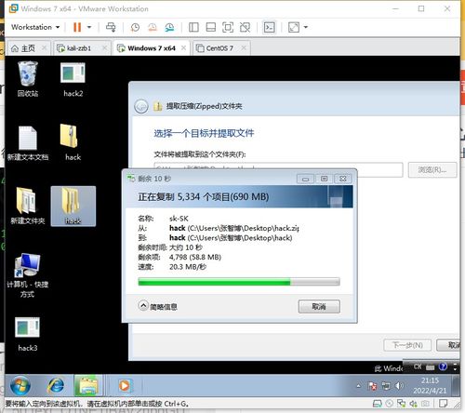Select the hack3 desktop icon
This screenshot has height=413, width=465.
[28, 334]
